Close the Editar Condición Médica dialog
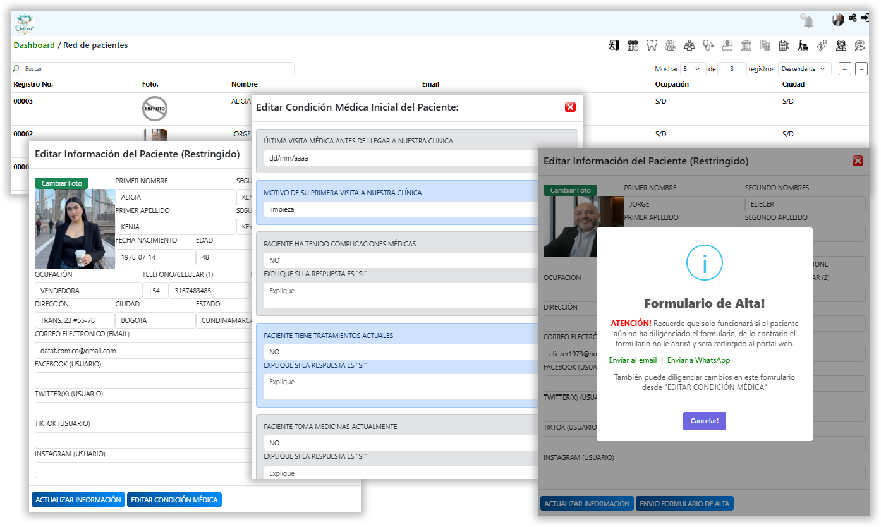The height and width of the screenshot is (527, 881). point(570,107)
